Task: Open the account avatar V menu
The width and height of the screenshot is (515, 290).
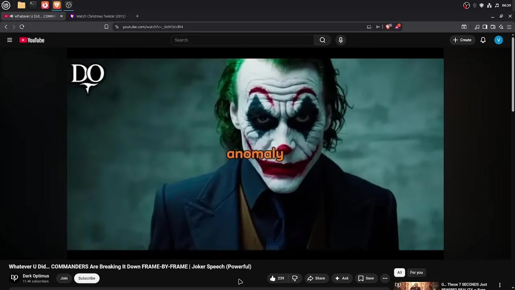Action: 499,40
